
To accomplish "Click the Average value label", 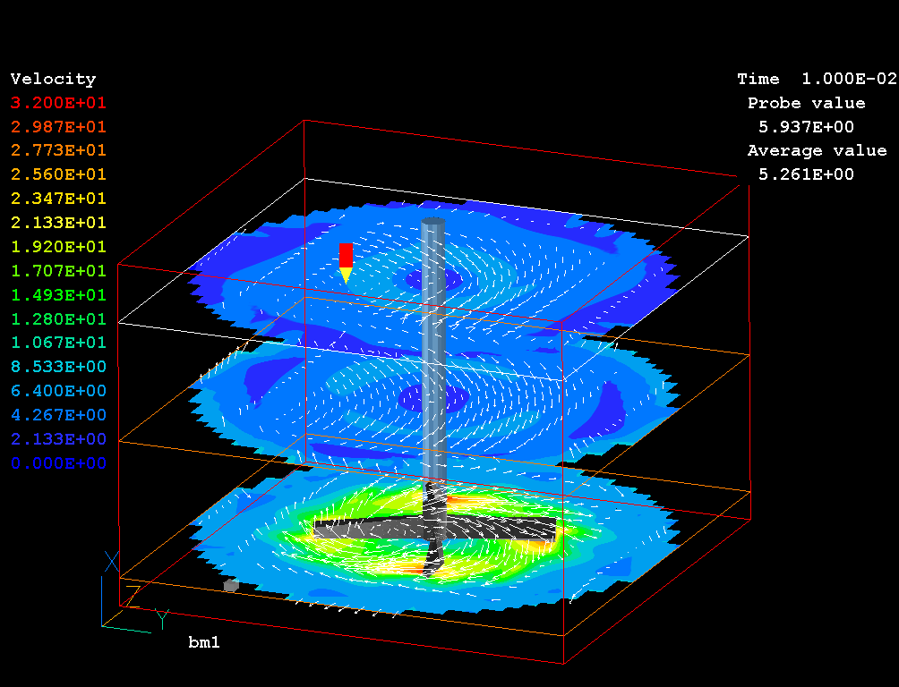I will pos(817,150).
